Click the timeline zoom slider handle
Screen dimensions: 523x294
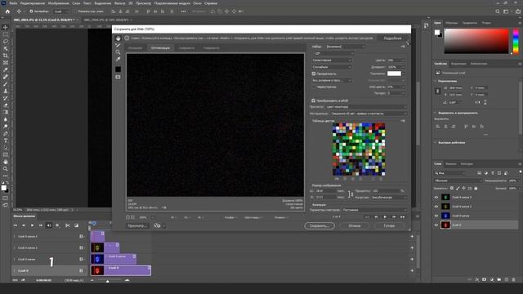pos(107,281)
